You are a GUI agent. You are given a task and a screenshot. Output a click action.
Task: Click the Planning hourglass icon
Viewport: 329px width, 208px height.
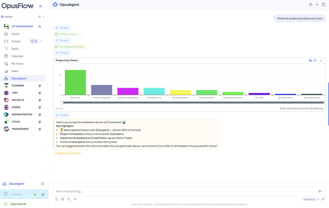6,86
